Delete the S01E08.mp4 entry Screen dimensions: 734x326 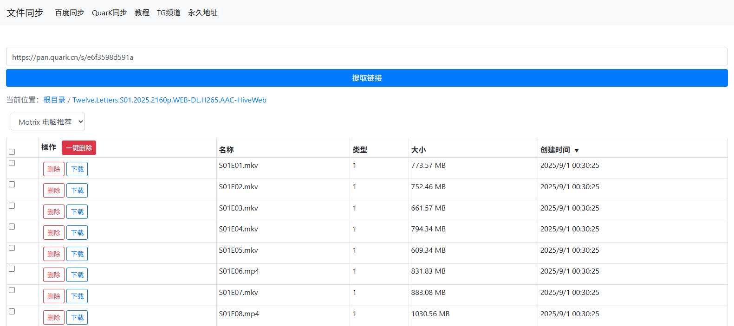click(54, 318)
